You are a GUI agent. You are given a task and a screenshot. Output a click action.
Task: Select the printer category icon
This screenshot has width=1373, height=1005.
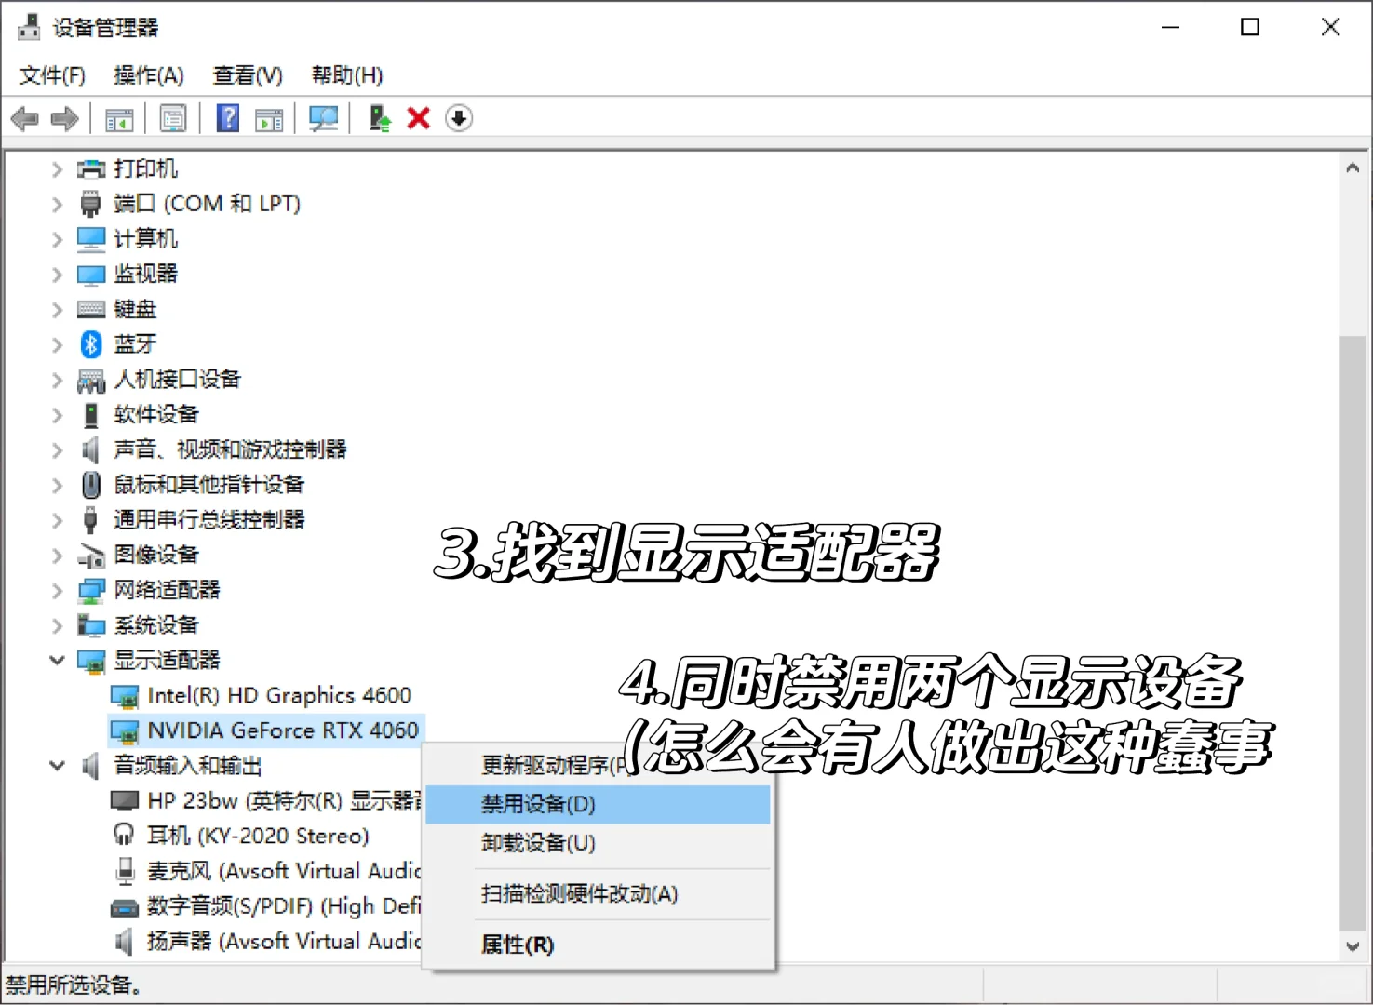click(91, 168)
